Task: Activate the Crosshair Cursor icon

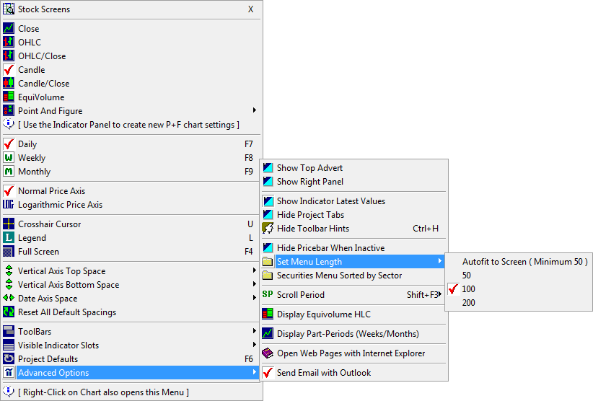Action: (x=9, y=224)
